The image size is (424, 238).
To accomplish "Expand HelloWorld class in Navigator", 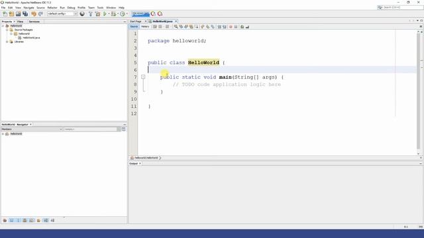I will click(3, 134).
